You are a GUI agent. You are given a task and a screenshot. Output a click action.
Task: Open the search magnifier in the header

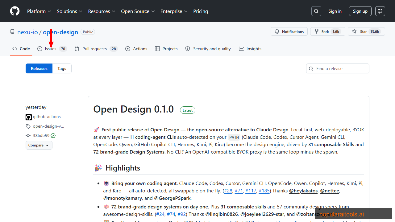(316, 11)
